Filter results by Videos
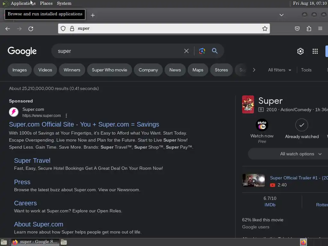The height and width of the screenshot is (246, 328). 45,70
